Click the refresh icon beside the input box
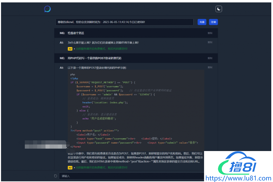 (x=55, y=176)
